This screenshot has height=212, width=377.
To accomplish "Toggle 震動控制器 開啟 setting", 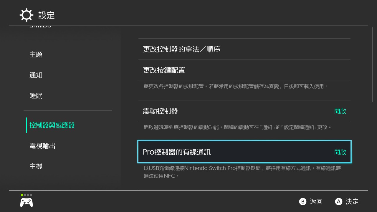I will tap(340, 111).
